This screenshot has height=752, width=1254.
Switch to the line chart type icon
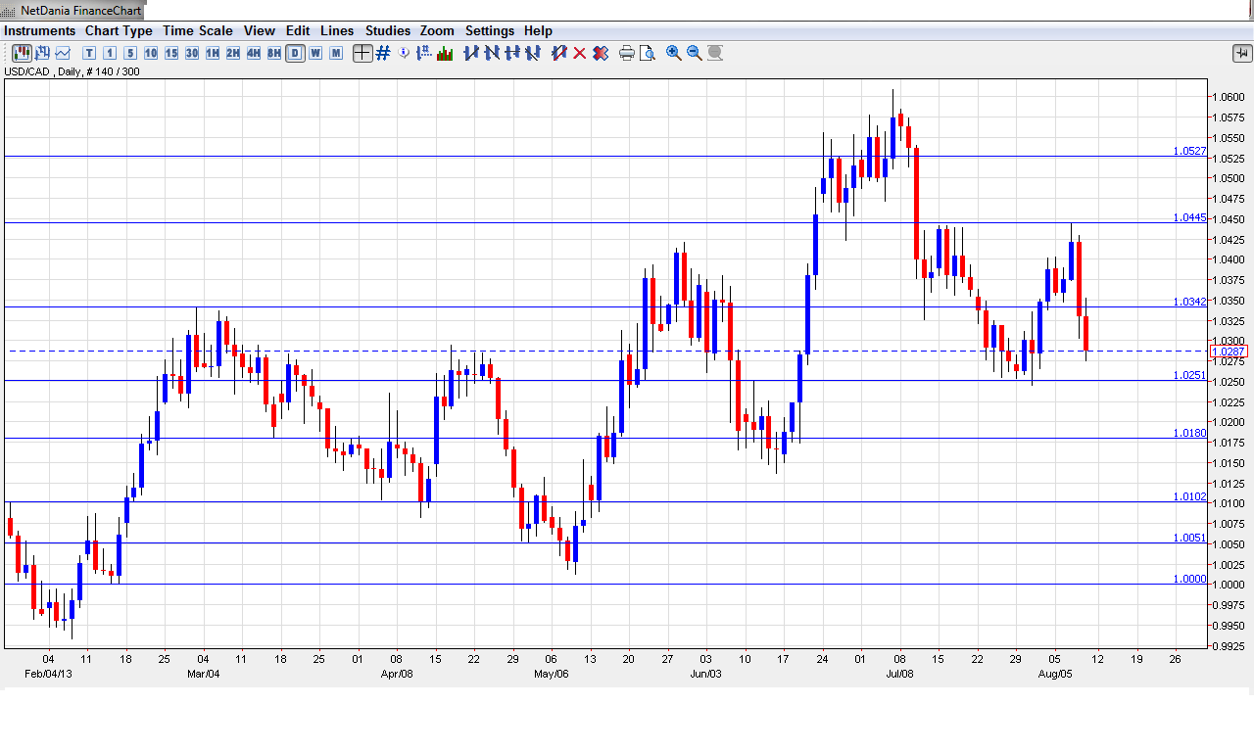tap(63, 53)
